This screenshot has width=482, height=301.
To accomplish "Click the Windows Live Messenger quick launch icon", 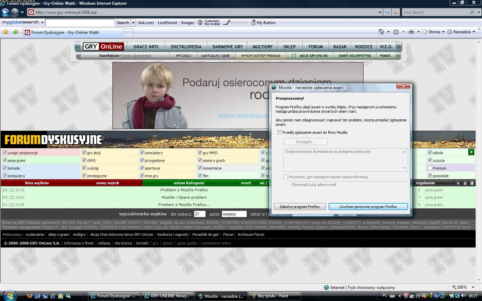I will coord(68,296).
